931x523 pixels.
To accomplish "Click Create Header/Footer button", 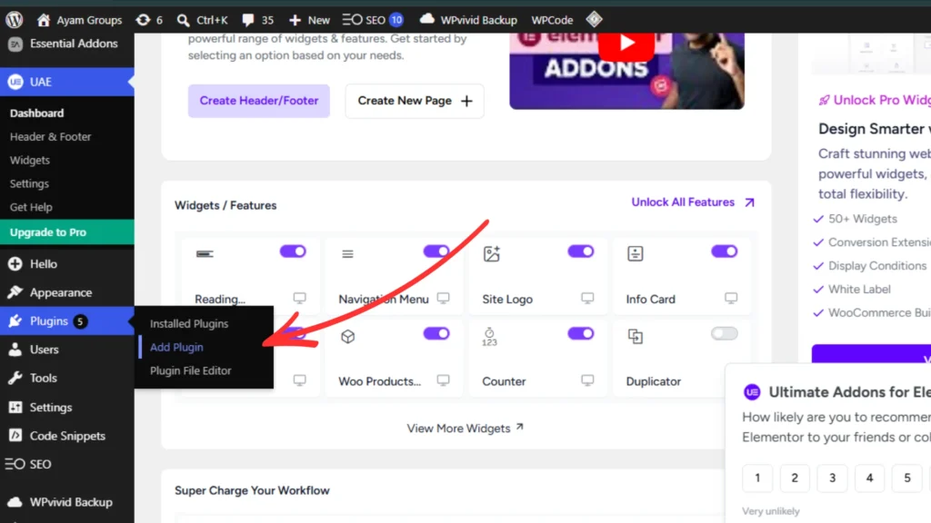I will [x=259, y=101].
